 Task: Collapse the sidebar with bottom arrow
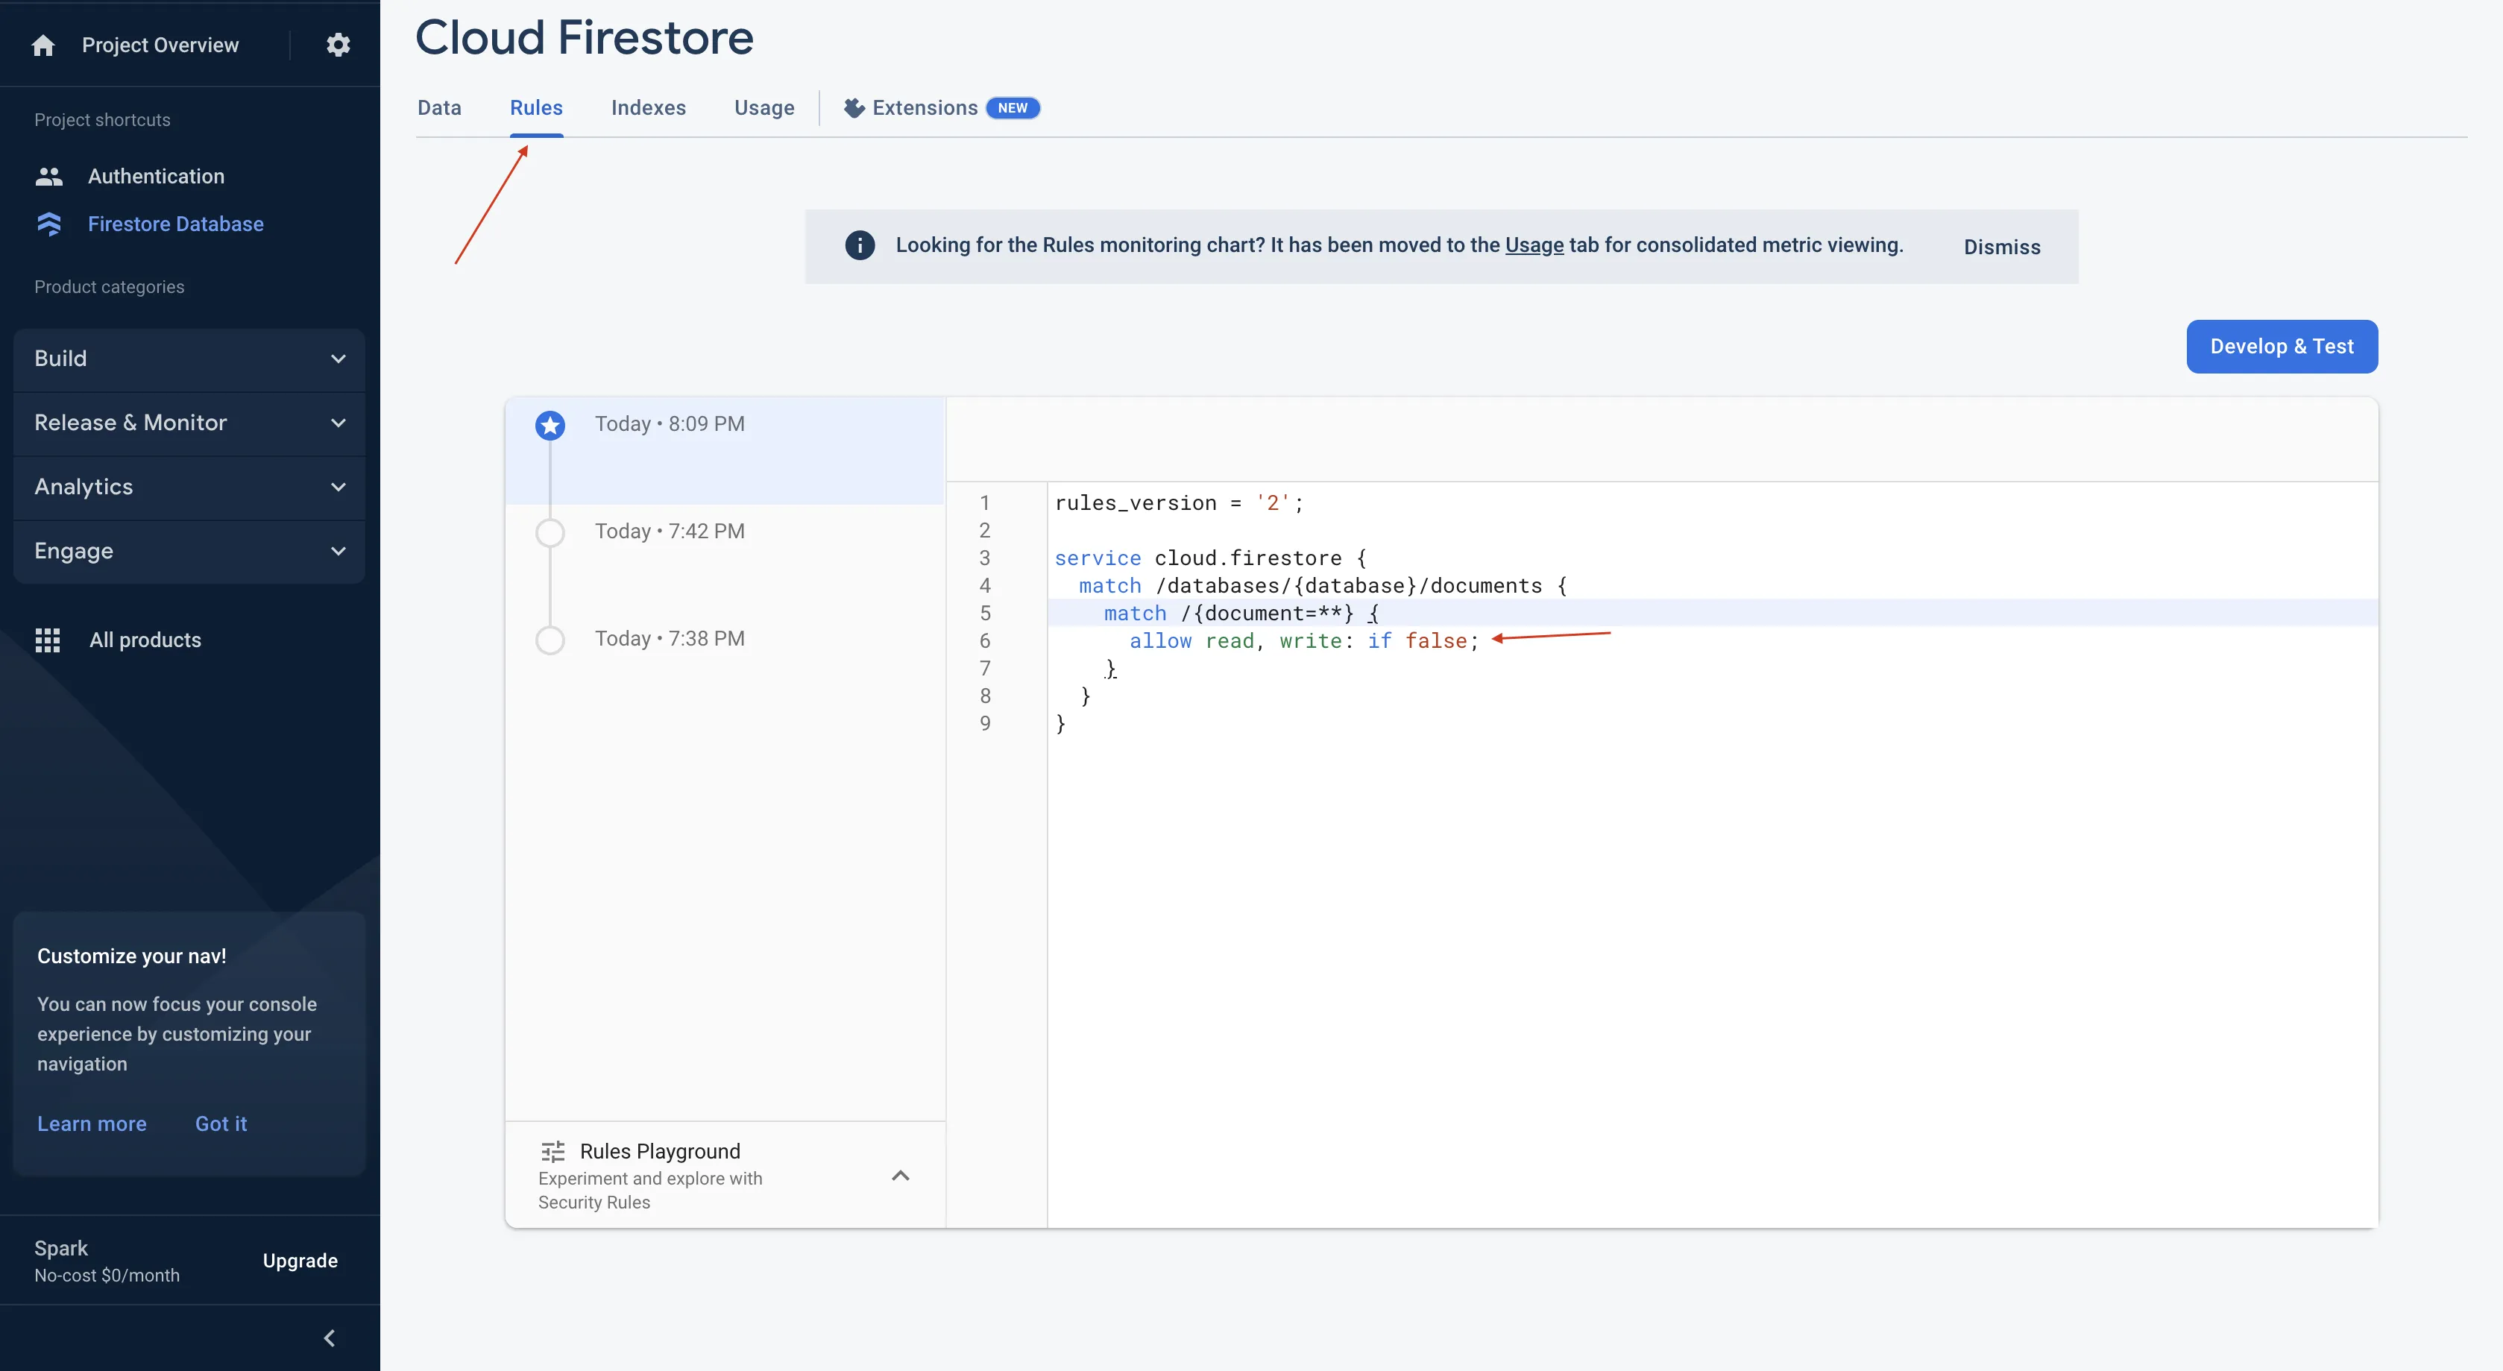click(x=330, y=1338)
